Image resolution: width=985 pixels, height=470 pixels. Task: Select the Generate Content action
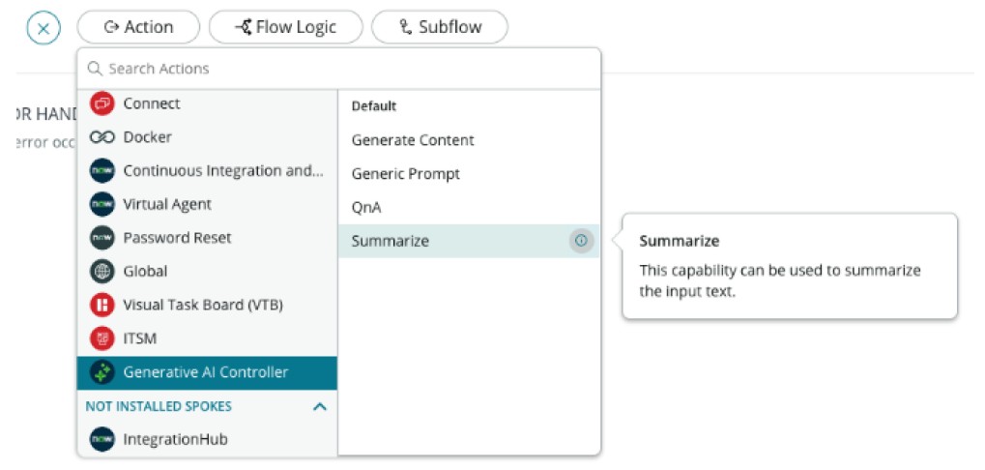(413, 140)
